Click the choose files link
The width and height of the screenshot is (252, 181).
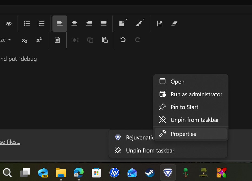coord(10,142)
